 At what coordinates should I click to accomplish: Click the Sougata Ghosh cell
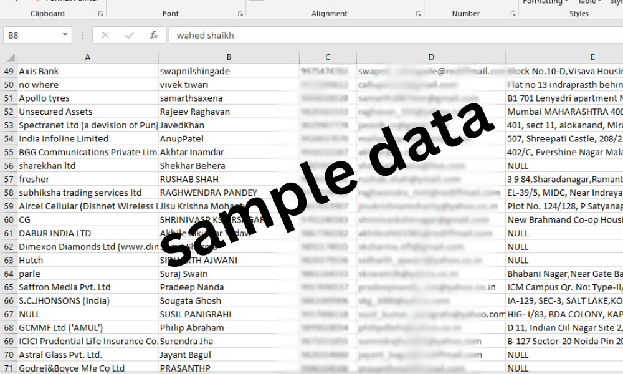coord(229,301)
